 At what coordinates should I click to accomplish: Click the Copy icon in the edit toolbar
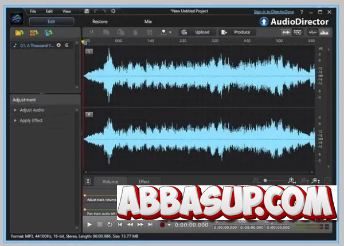tap(107, 32)
